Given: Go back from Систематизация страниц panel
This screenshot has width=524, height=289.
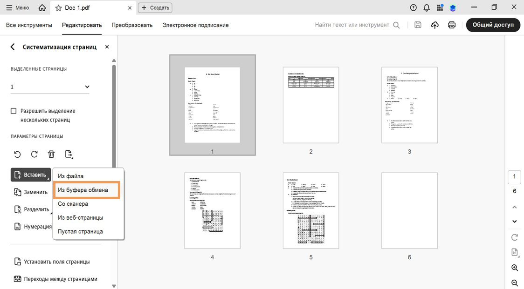Looking at the screenshot, I should [13, 47].
